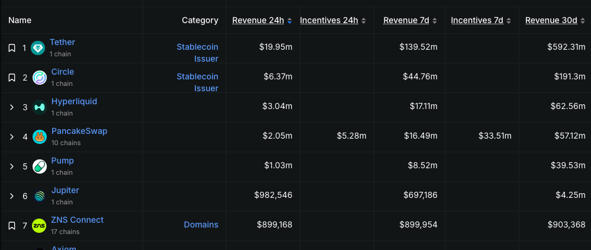Click the Tether logo icon
The image size is (591, 250).
point(38,48)
